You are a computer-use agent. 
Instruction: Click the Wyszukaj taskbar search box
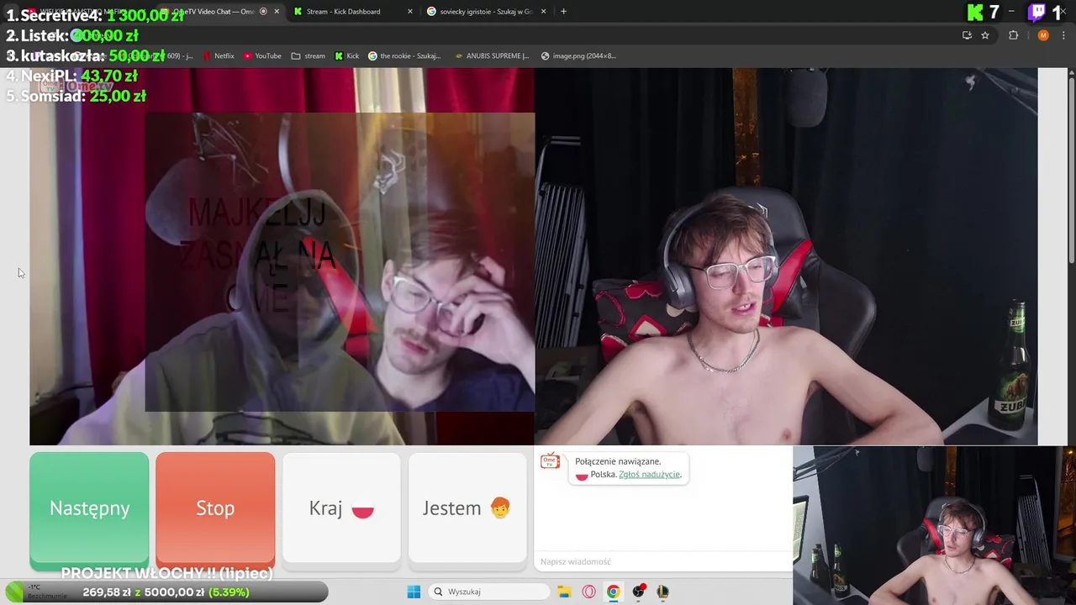[489, 592]
